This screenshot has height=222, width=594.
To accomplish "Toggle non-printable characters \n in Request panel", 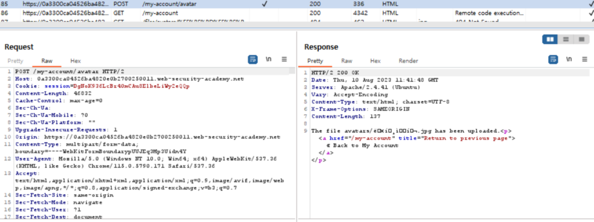I will point(269,60).
